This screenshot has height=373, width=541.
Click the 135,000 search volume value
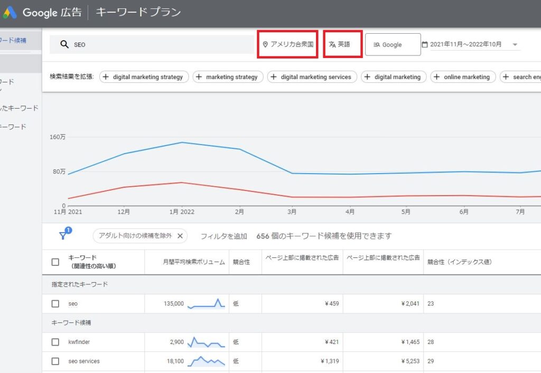pos(173,303)
